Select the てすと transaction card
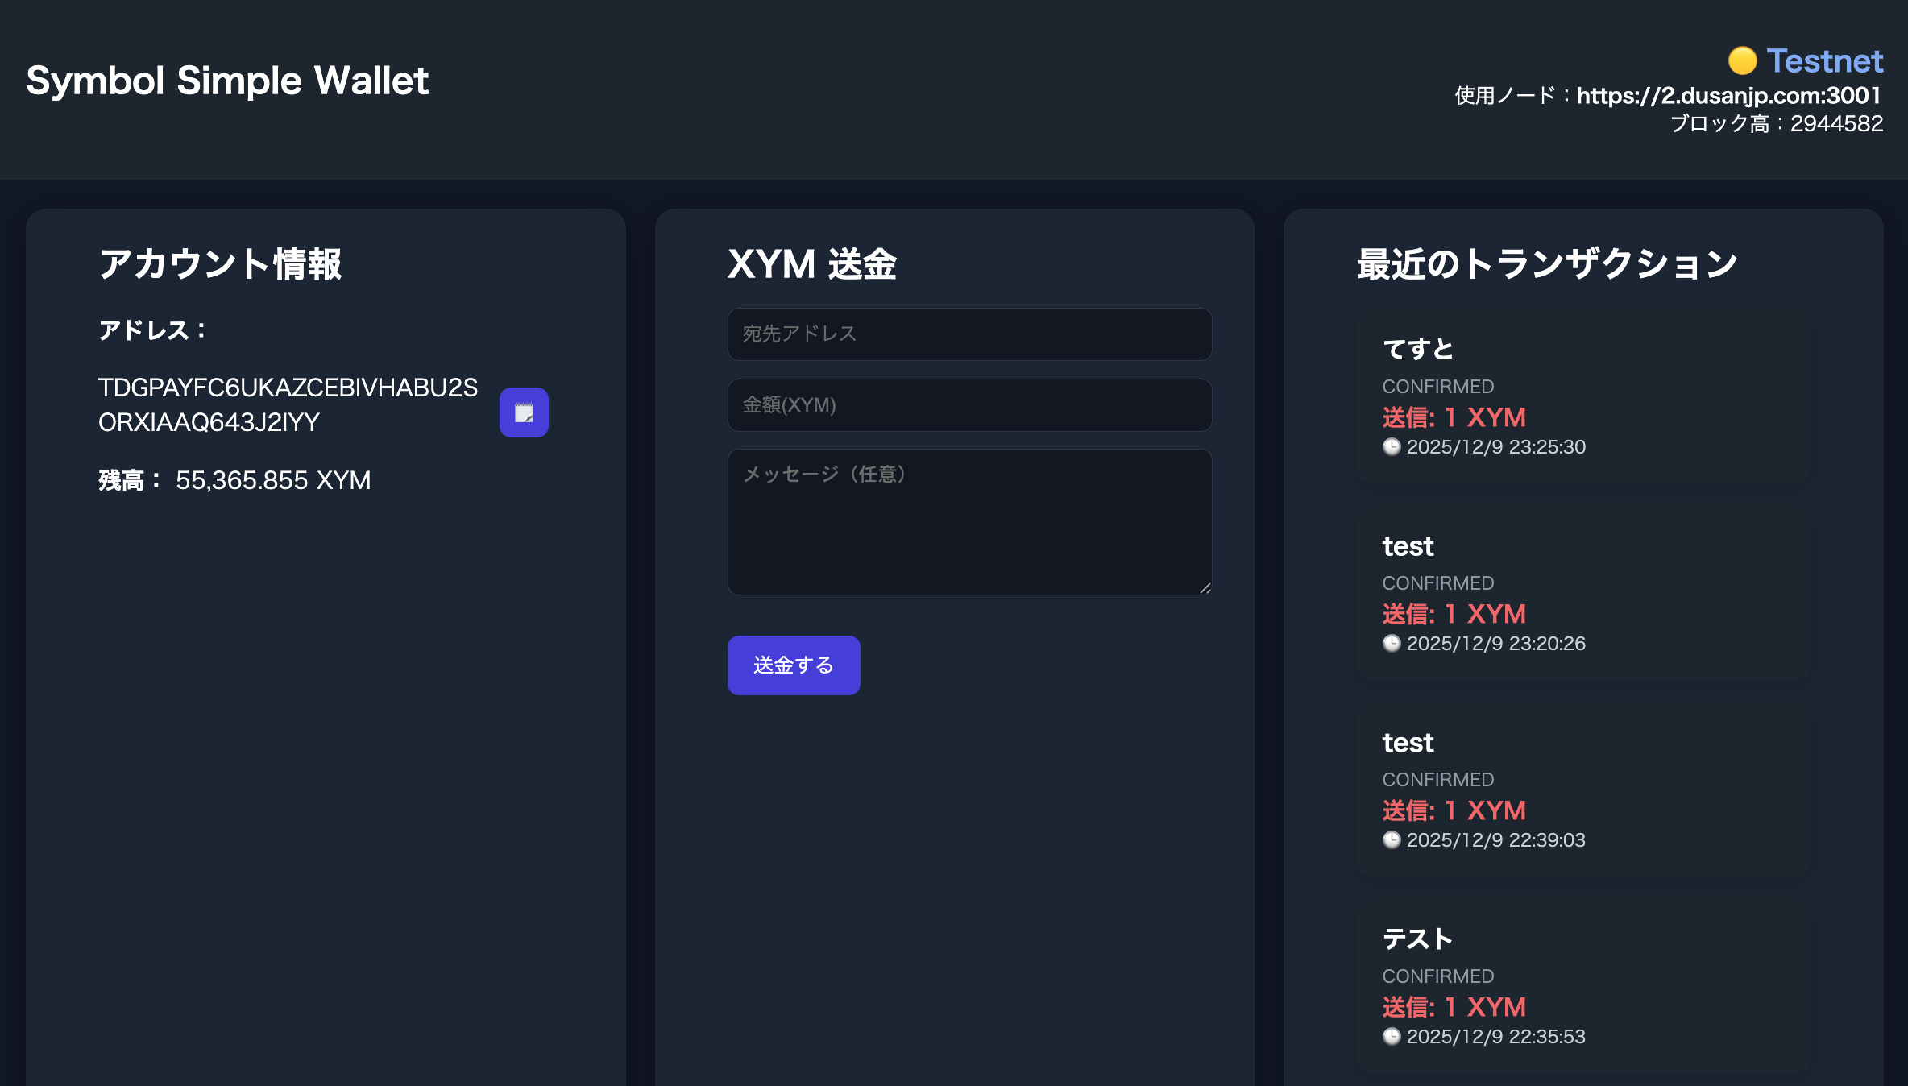Viewport: 1908px width, 1086px height. coord(1584,396)
